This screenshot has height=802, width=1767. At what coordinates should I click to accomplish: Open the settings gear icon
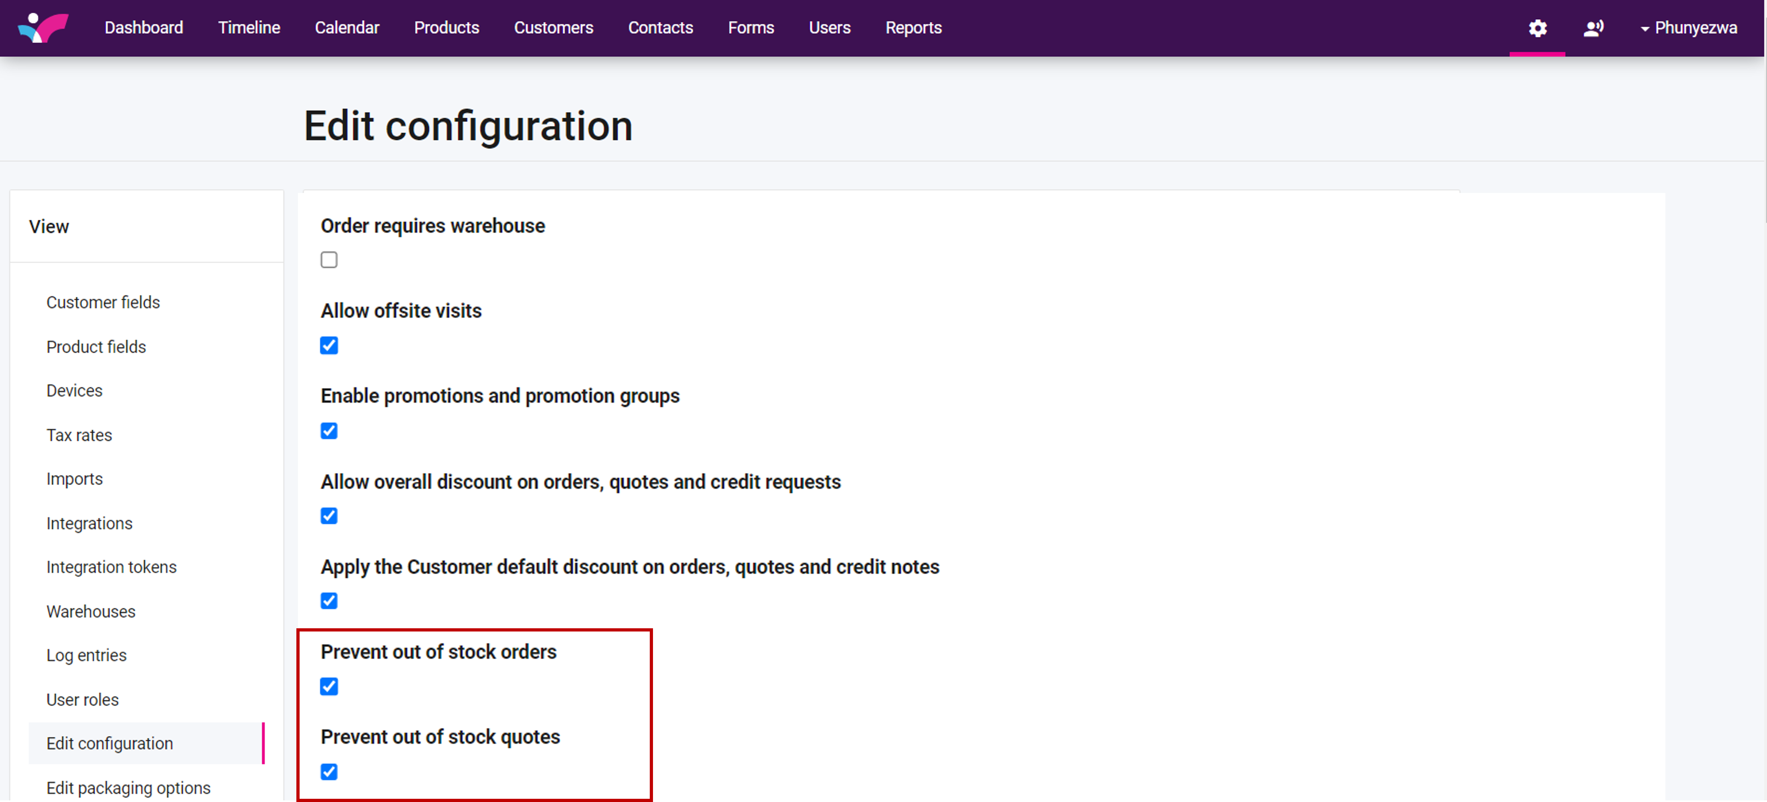(1537, 28)
